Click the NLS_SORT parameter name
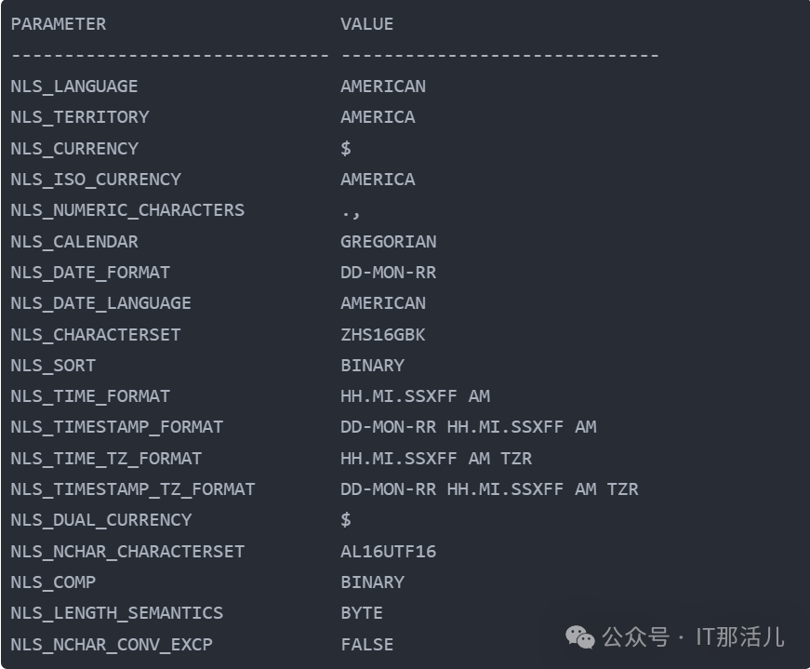Screen dimensions: 810x669 pos(53,366)
